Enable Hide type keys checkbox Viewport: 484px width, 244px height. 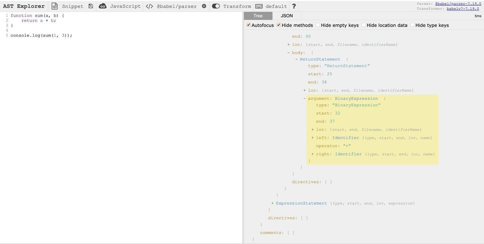tap(413, 25)
